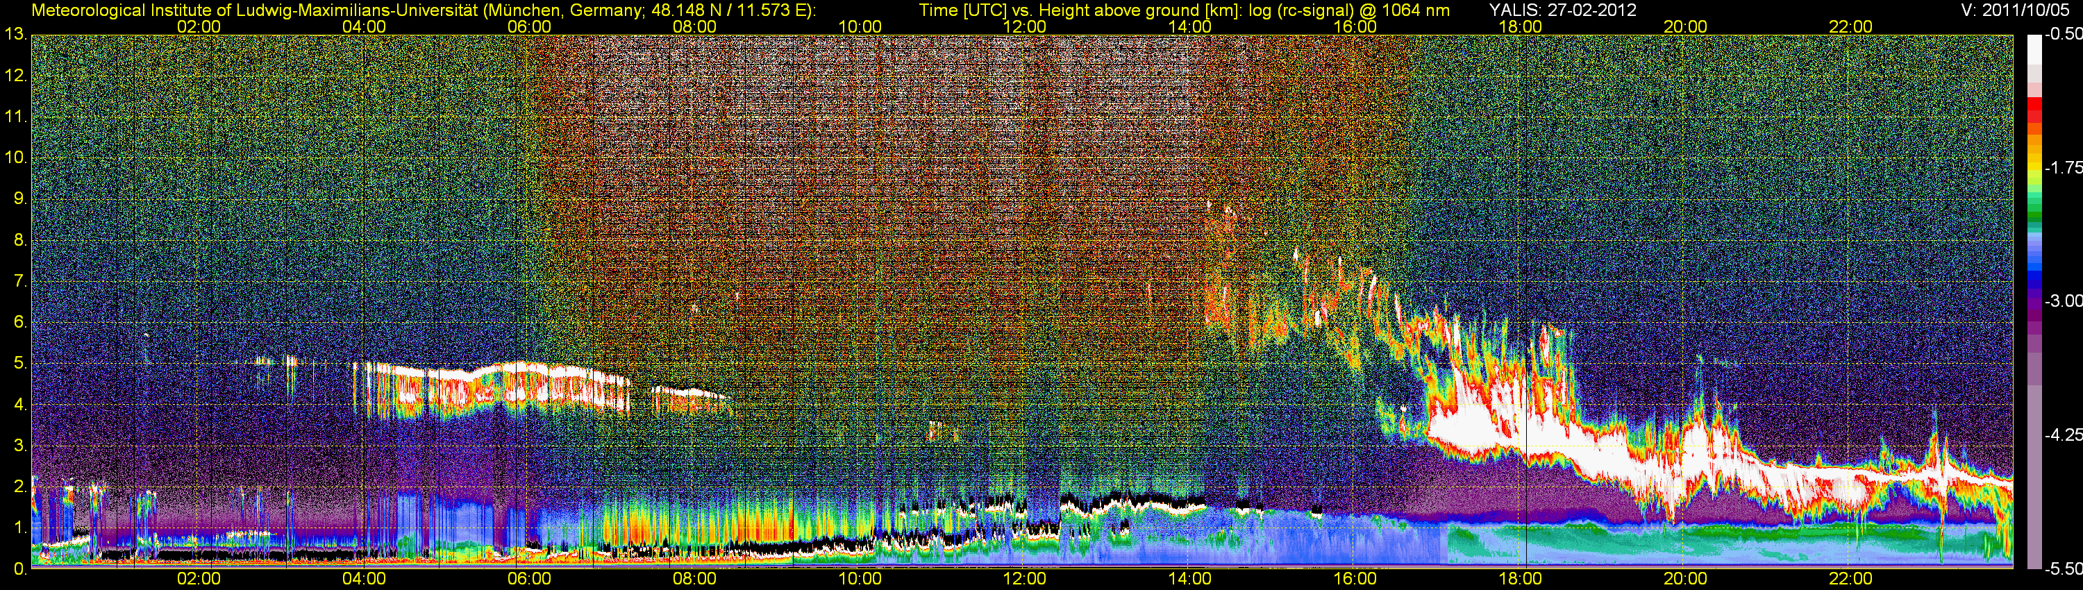Click the '12.' height axis label

(15, 76)
